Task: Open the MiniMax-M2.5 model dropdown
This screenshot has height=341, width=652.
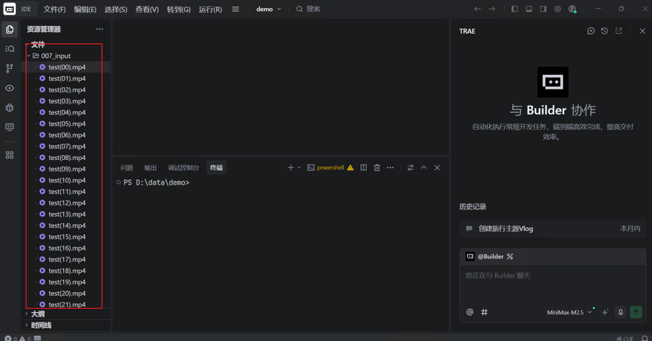Action: (569, 312)
